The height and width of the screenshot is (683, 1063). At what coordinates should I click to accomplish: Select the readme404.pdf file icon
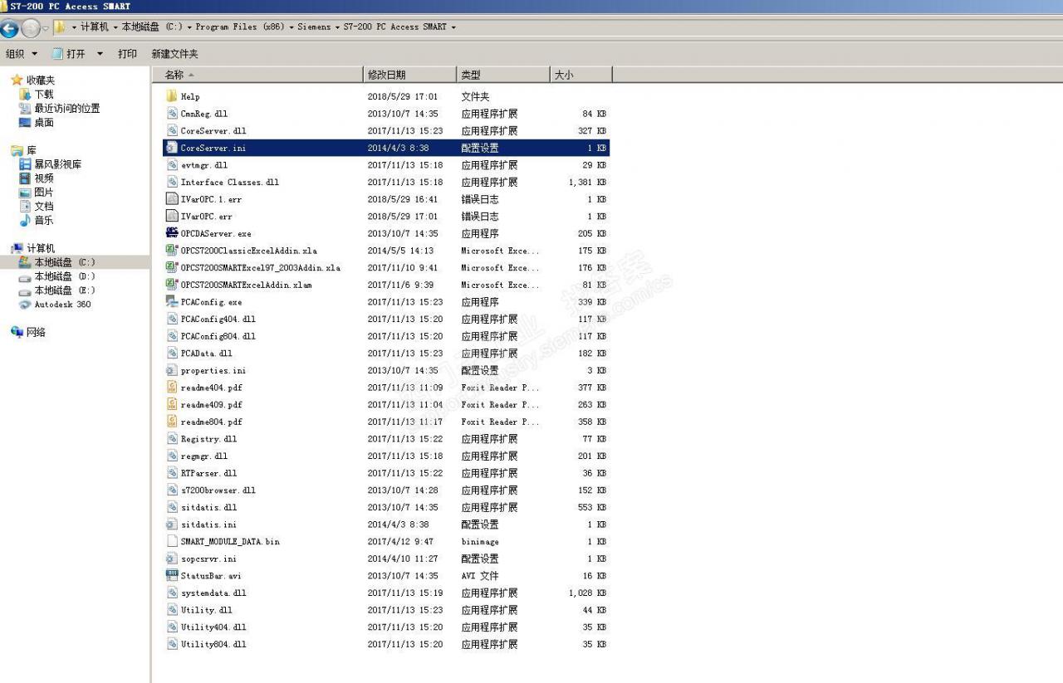[x=172, y=388]
